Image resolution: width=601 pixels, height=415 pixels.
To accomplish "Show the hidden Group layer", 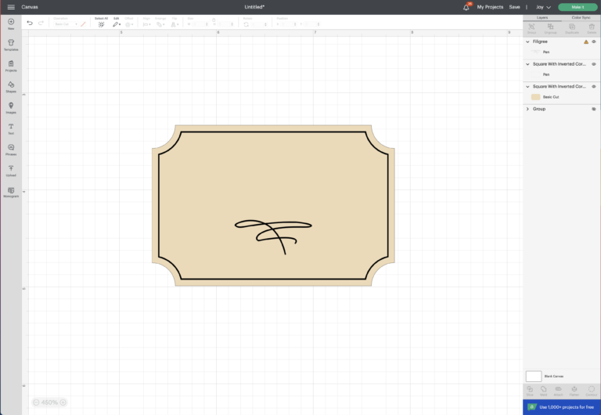I will click(x=594, y=109).
